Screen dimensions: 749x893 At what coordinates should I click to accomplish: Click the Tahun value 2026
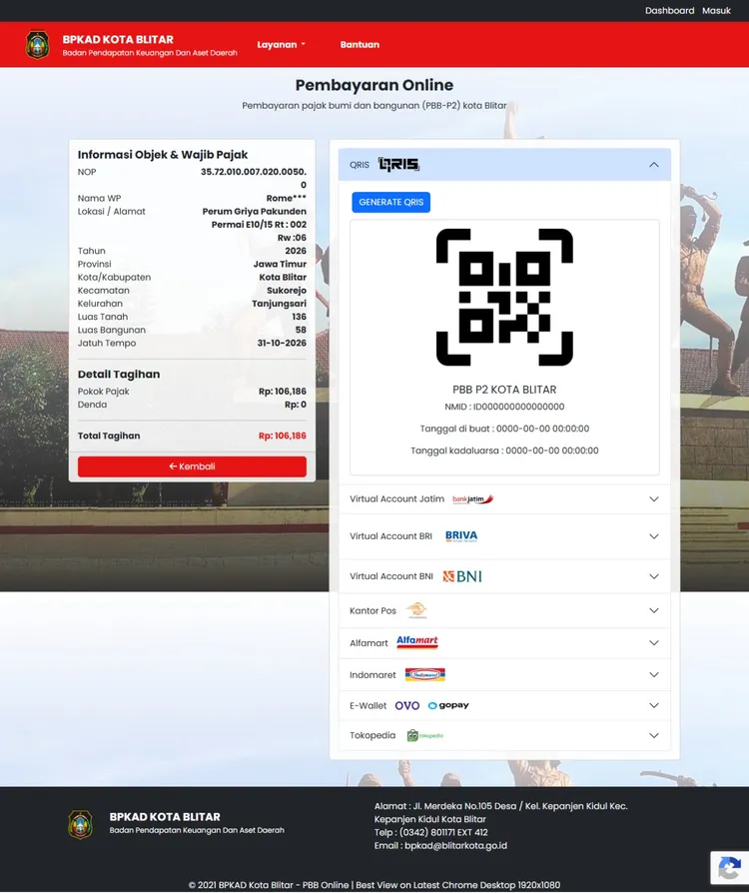point(296,251)
